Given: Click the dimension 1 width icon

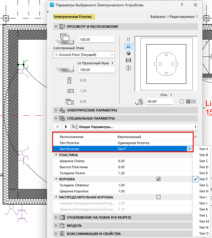Looking at the screenshot, I should (x=69, y=80).
